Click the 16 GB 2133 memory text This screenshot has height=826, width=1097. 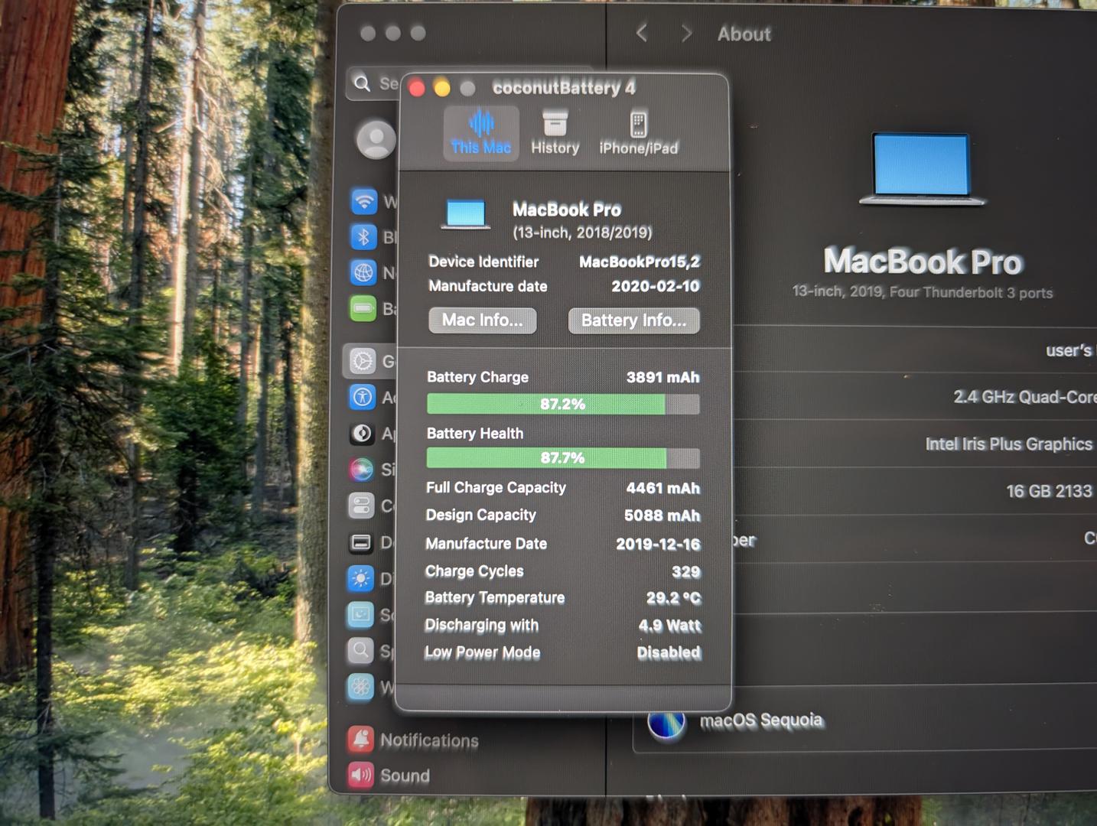coord(1050,491)
